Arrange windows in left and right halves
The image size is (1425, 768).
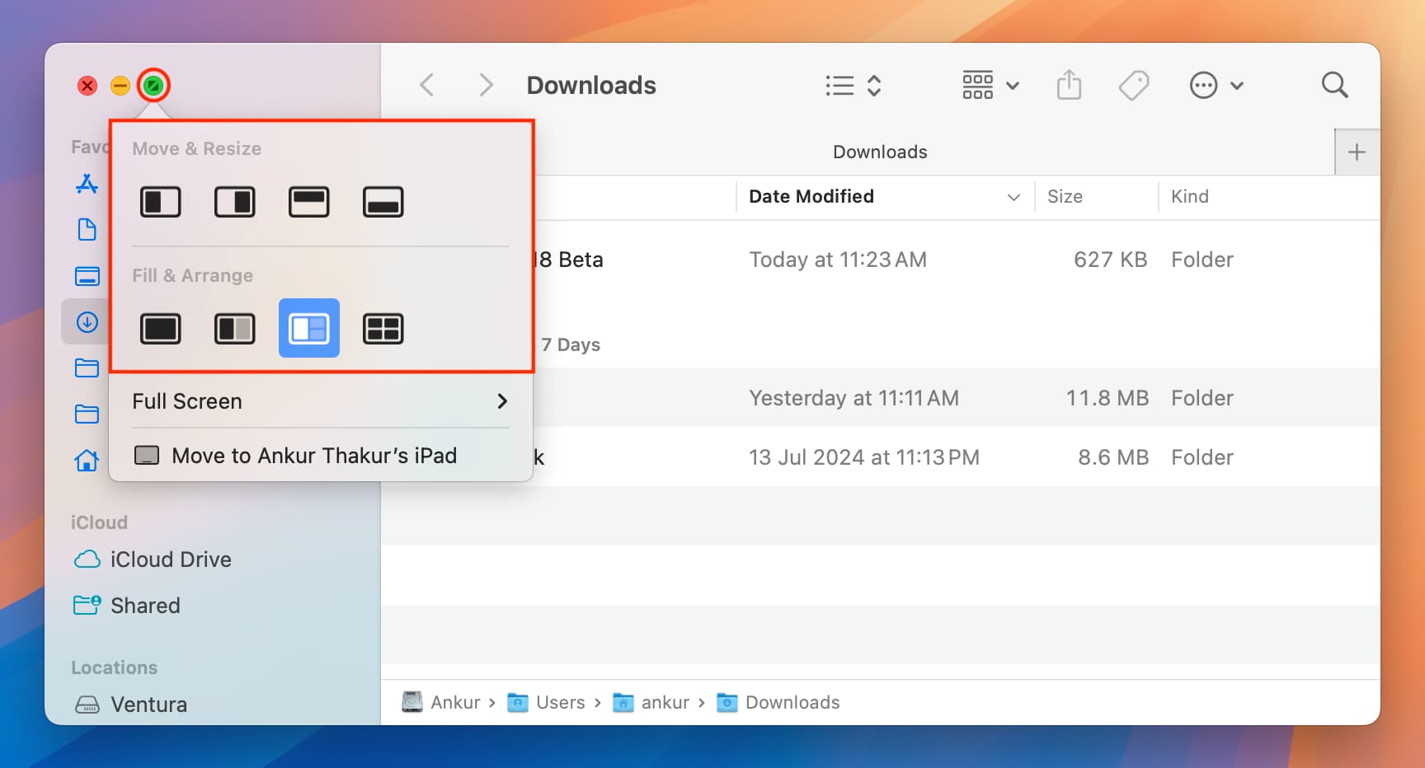[234, 329]
